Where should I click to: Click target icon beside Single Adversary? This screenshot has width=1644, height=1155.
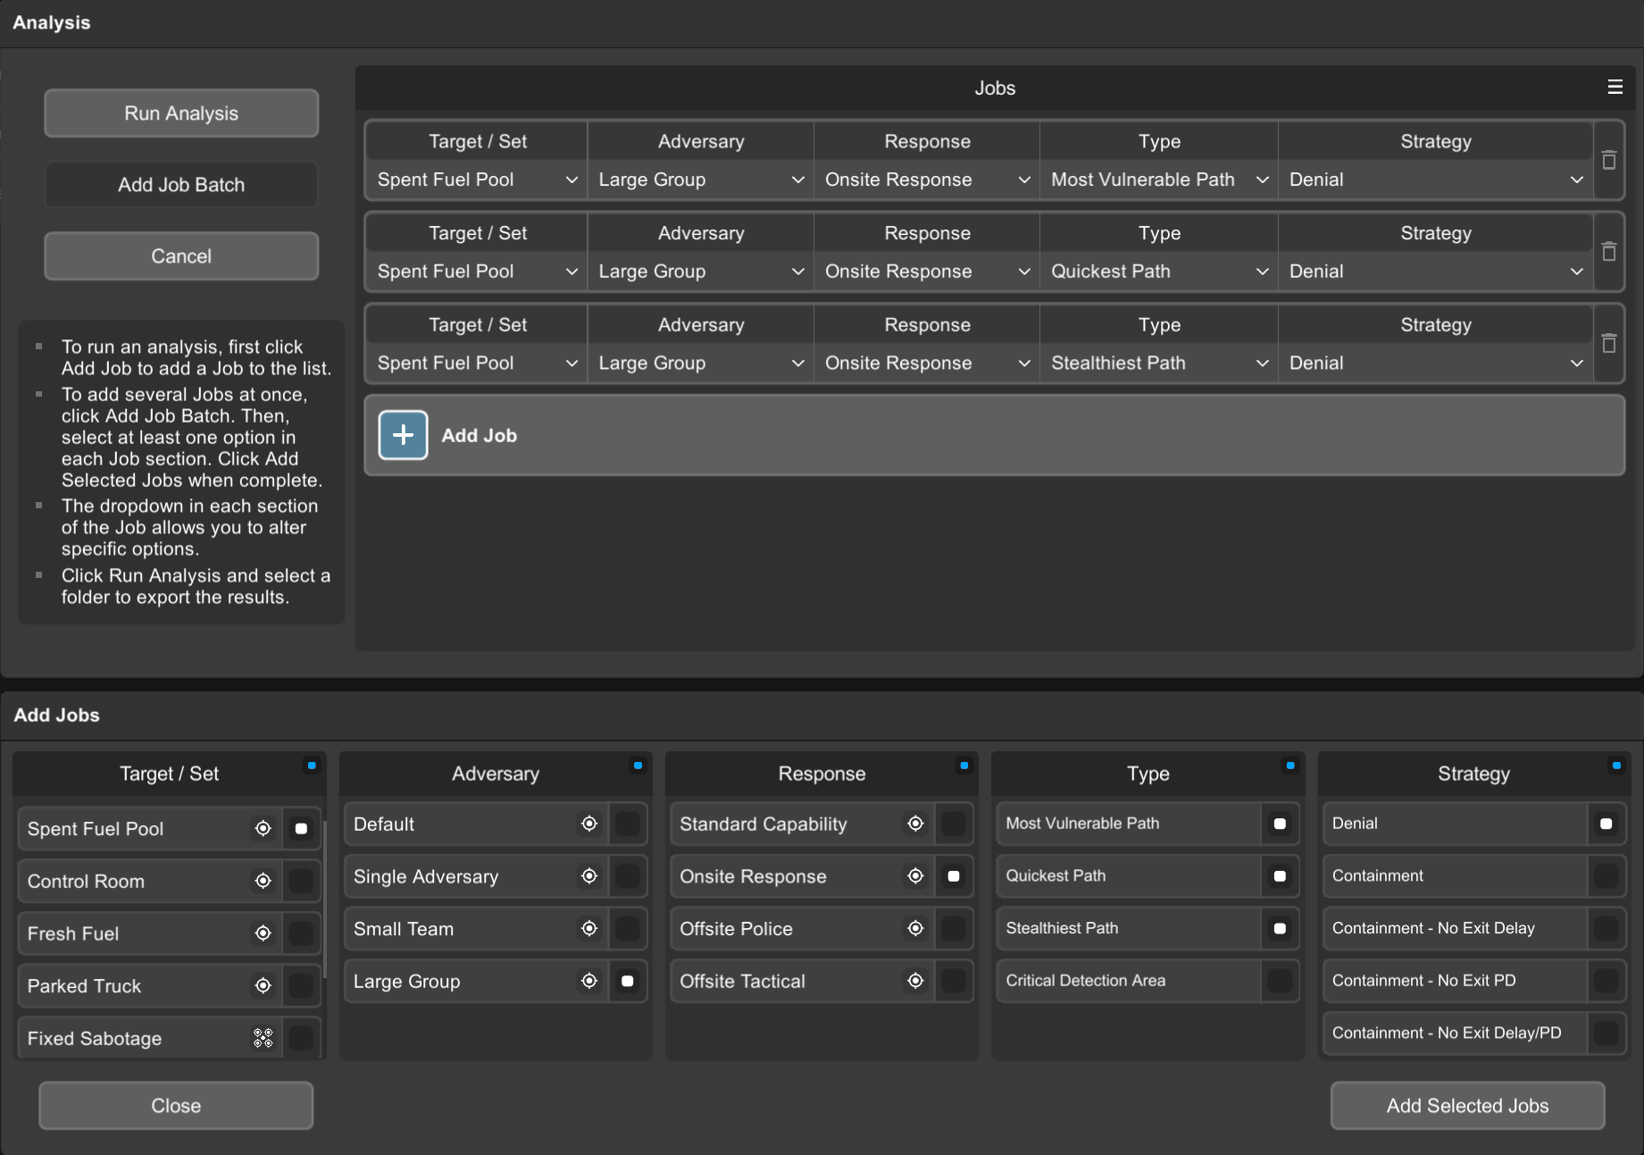[589, 876]
